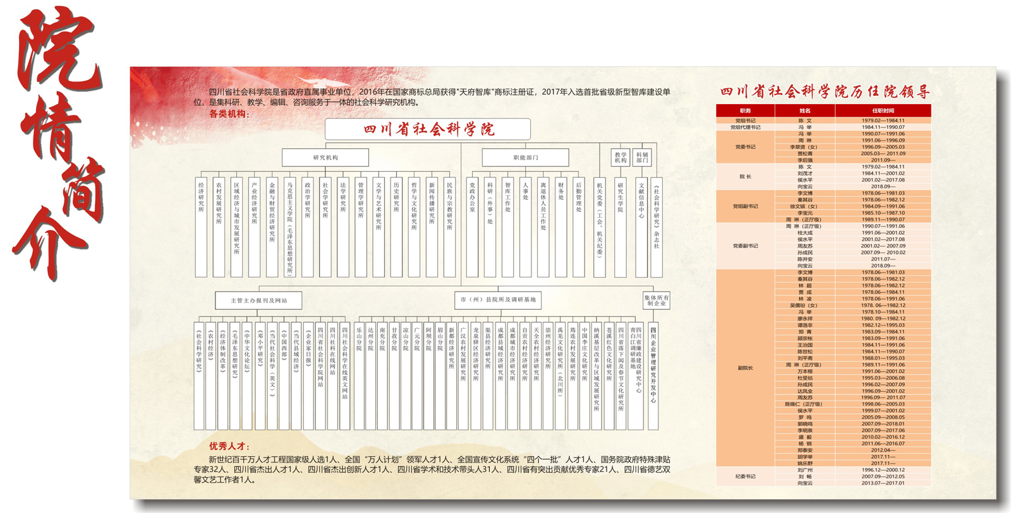This screenshot has width=1011, height=513.
Task: Click 哲学与文化研究所 column
Action: tap(414, 227)
